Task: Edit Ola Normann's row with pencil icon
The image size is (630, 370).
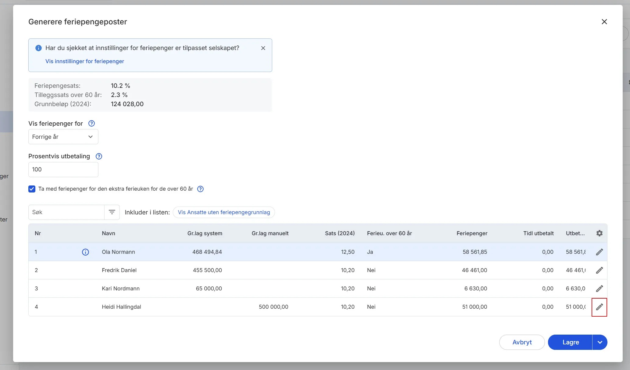Action: [x=599, y=252]
